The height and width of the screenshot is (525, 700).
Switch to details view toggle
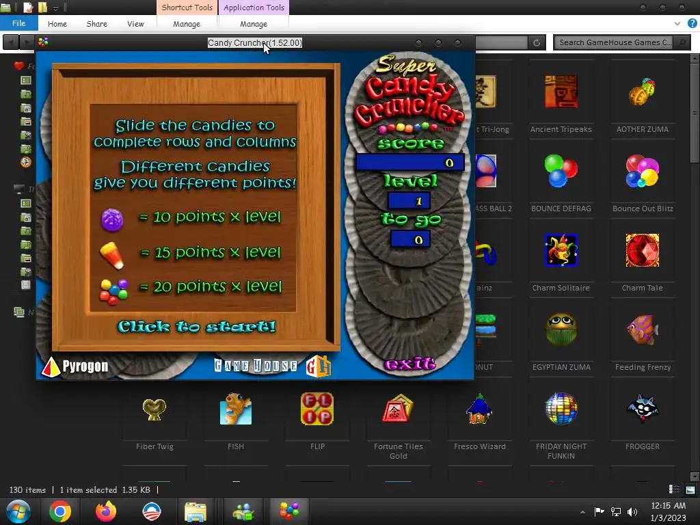click(674, 489)
